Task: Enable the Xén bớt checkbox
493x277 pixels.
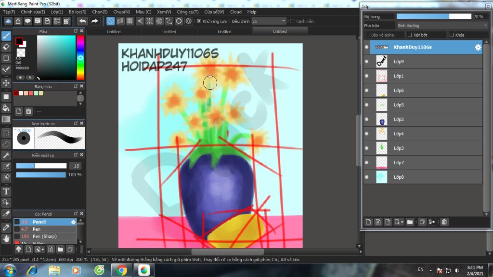Action: click(409, 35)
